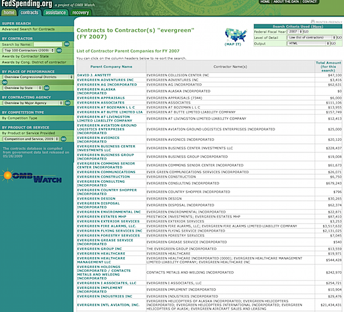Open Top 100 Contractors (2009) dropdown

click(28, 51)
